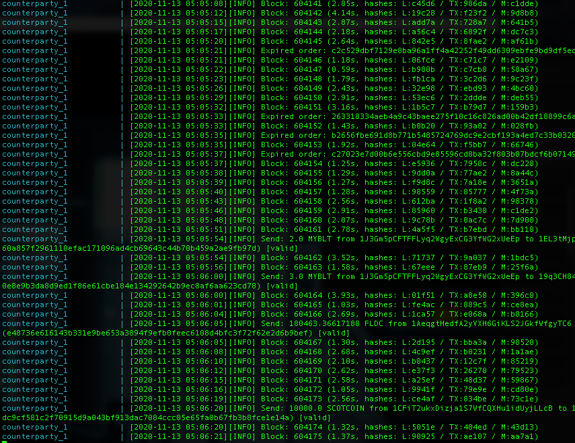Click the Send: 2.0 MYBLT log line

coord(289,239)
